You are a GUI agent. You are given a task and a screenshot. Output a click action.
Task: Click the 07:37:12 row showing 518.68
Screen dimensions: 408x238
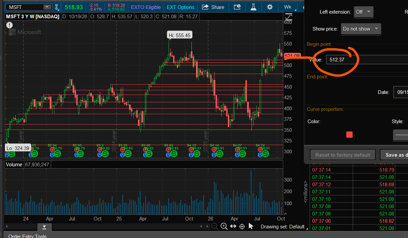[x=359, y=184]
